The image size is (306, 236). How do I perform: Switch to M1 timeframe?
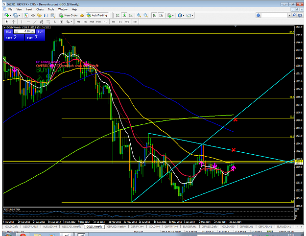[x=78, y=22]
